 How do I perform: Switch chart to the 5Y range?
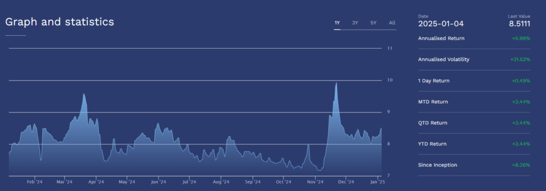click(x=373, y=23)
